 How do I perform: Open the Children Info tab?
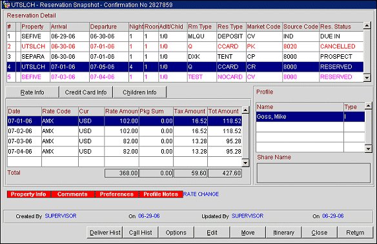(139, 92)
